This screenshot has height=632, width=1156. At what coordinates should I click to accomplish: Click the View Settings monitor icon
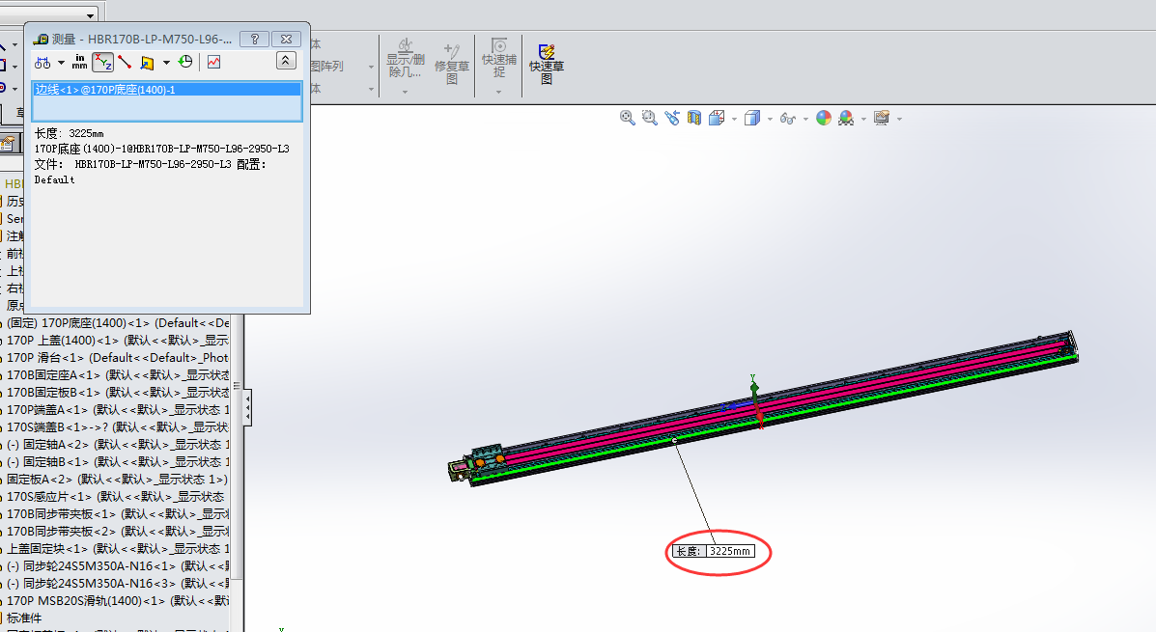point(881,118)
